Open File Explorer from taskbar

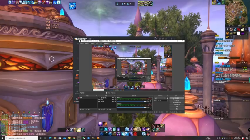[55, 138]
